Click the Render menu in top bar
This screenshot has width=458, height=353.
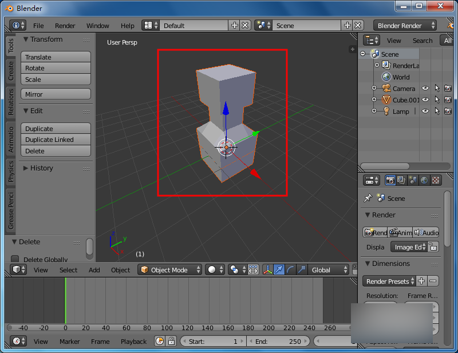click(x=65, y=26)
